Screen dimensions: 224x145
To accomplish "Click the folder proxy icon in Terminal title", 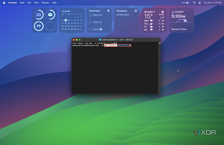I will pyautogui.click(x=100, y=40).
